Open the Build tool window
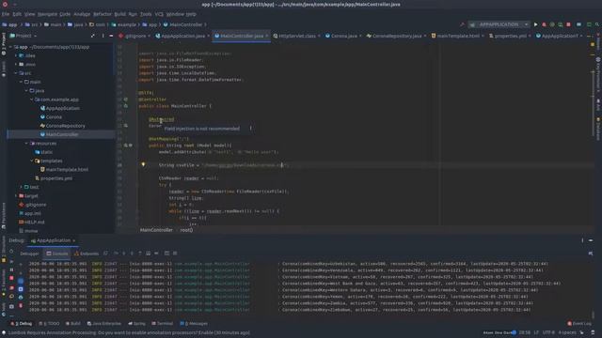 73,323
